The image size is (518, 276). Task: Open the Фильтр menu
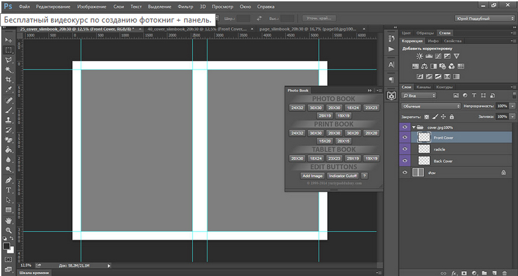[185, 5]
